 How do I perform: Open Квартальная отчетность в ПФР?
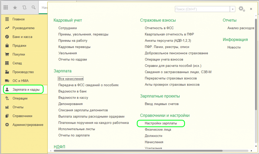pos(169,34)
